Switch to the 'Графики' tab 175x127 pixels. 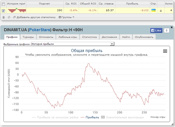click(12, 37)
